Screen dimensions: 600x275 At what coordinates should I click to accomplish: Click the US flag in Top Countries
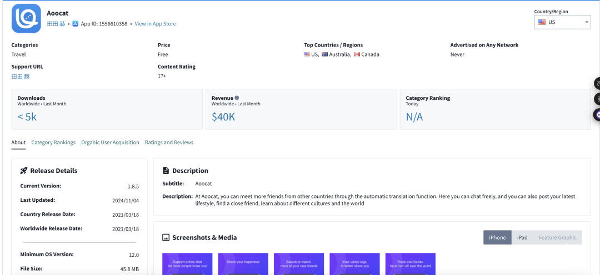pos(307,54)
